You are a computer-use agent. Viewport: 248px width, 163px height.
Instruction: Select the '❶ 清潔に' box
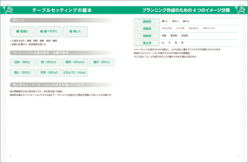point(22,32)
